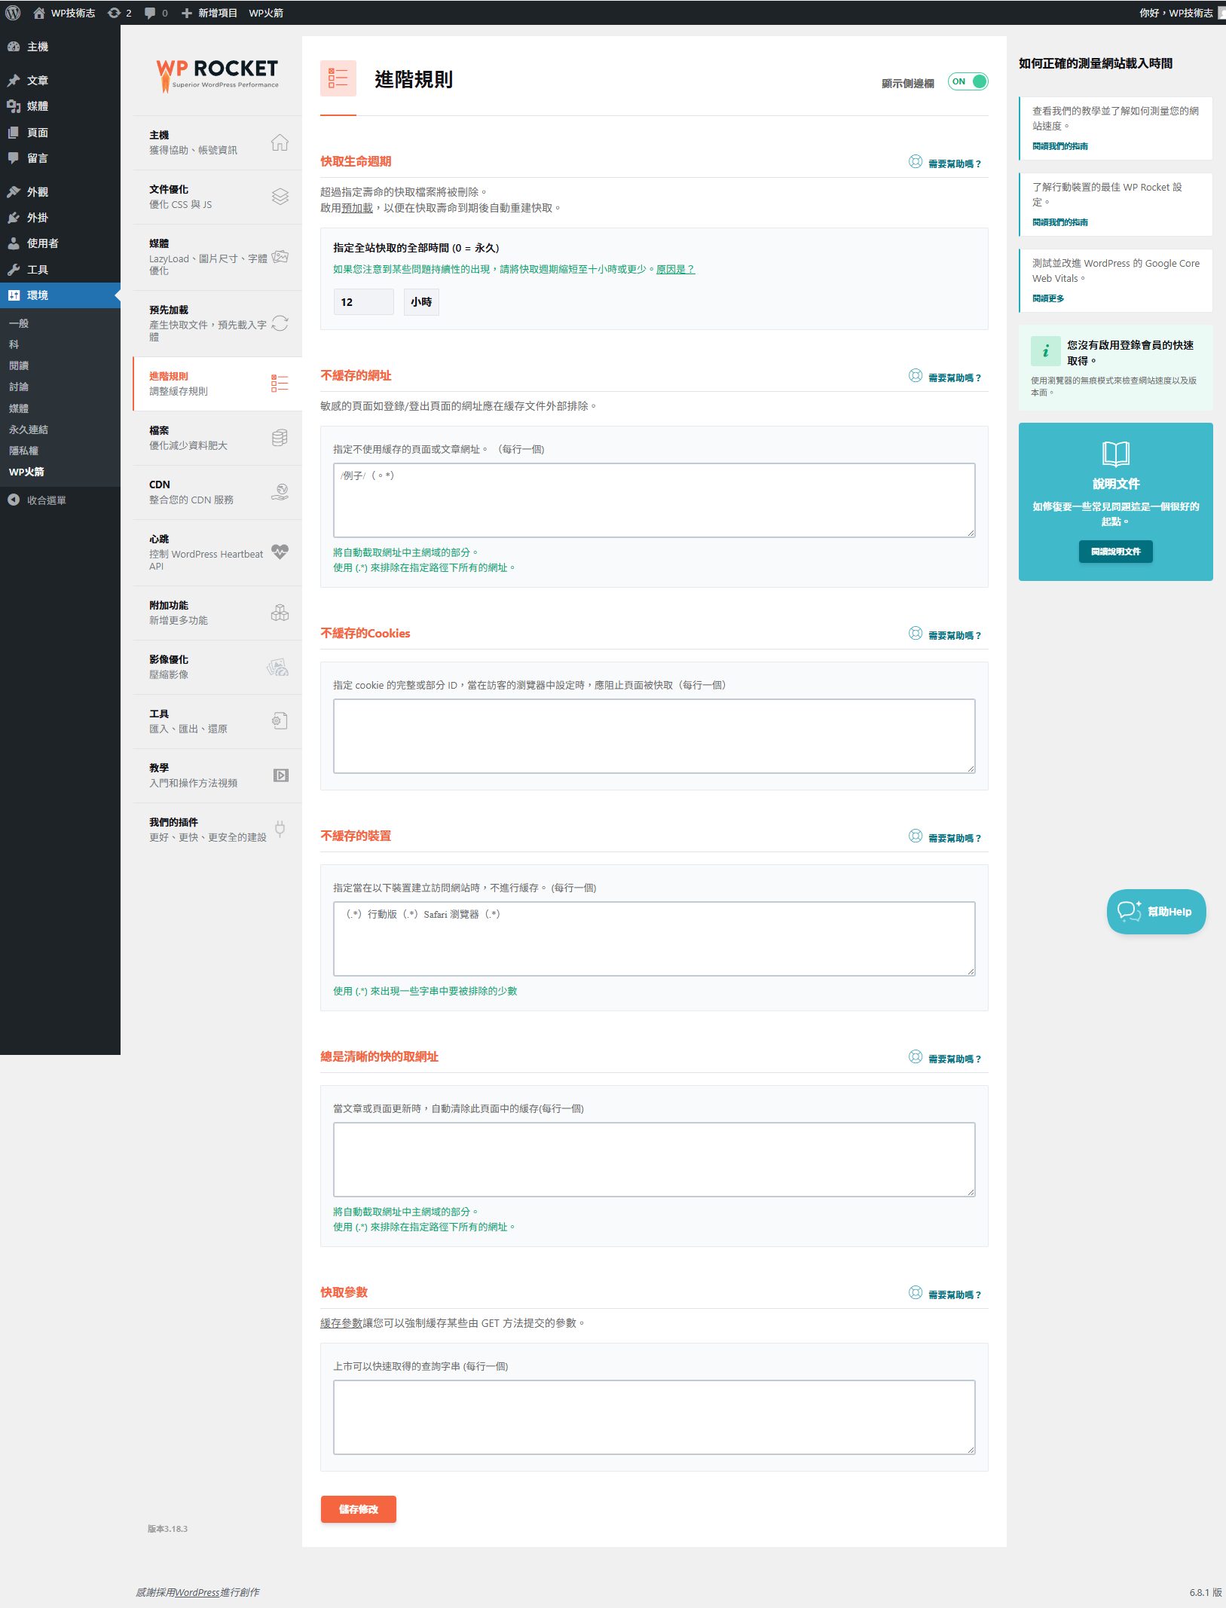
Task: Click lifebuoy help icon for 不緩存的Cookies
Action: pos(915,634)
